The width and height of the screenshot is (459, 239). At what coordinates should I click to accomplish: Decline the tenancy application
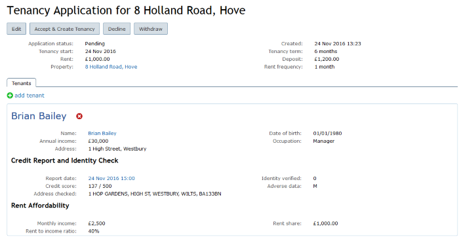pyautogui.click(x=117, y=29)
